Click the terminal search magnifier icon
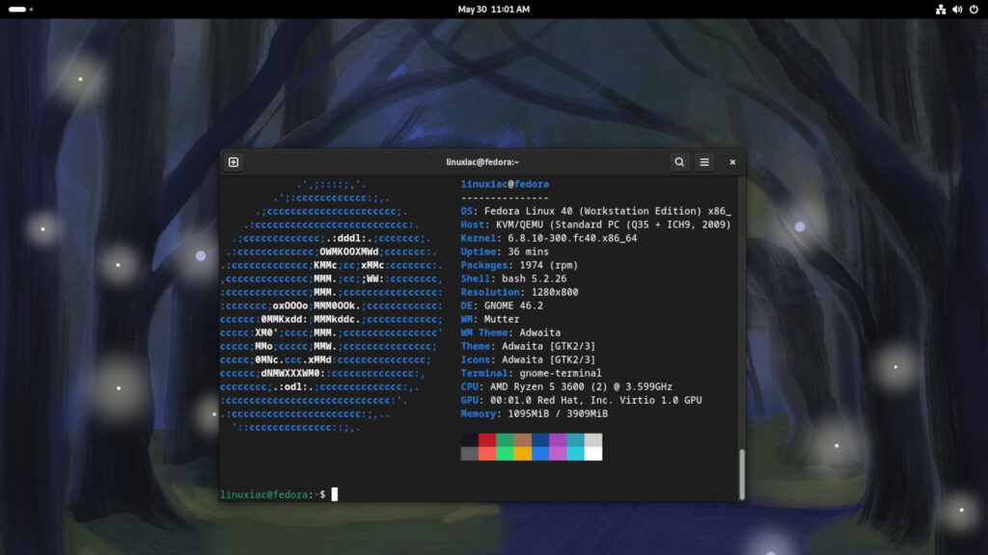988x555 pixels. click(x=679, y=162)
